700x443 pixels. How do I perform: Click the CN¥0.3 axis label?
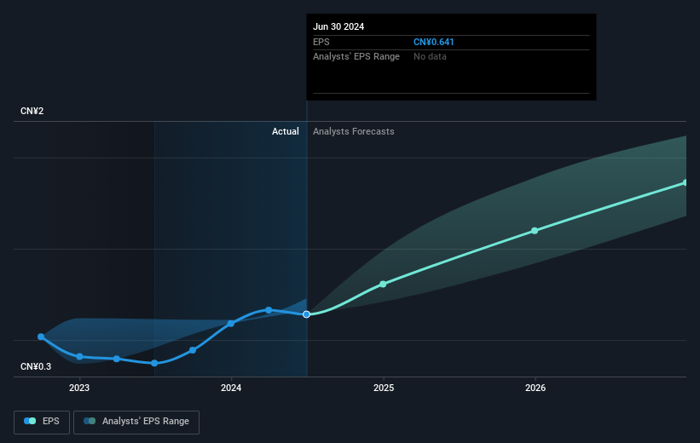click(36, 366)
